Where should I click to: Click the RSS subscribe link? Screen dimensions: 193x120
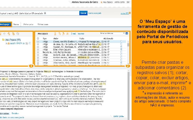coord(125,13)
